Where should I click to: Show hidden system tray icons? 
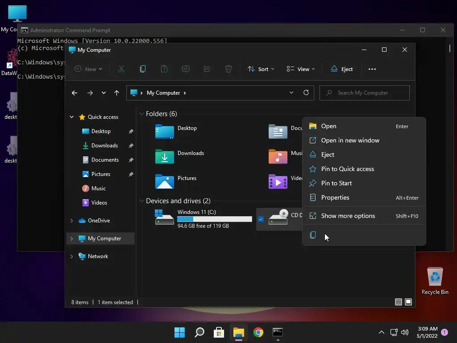click(381, 332)
